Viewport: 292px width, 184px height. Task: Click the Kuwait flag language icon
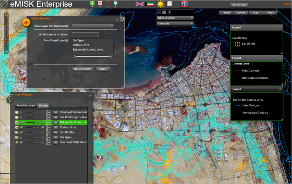pos(149,4)
